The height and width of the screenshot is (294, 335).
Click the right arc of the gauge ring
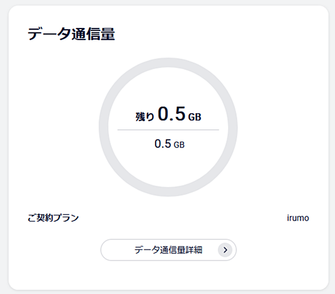pos(233,127)
